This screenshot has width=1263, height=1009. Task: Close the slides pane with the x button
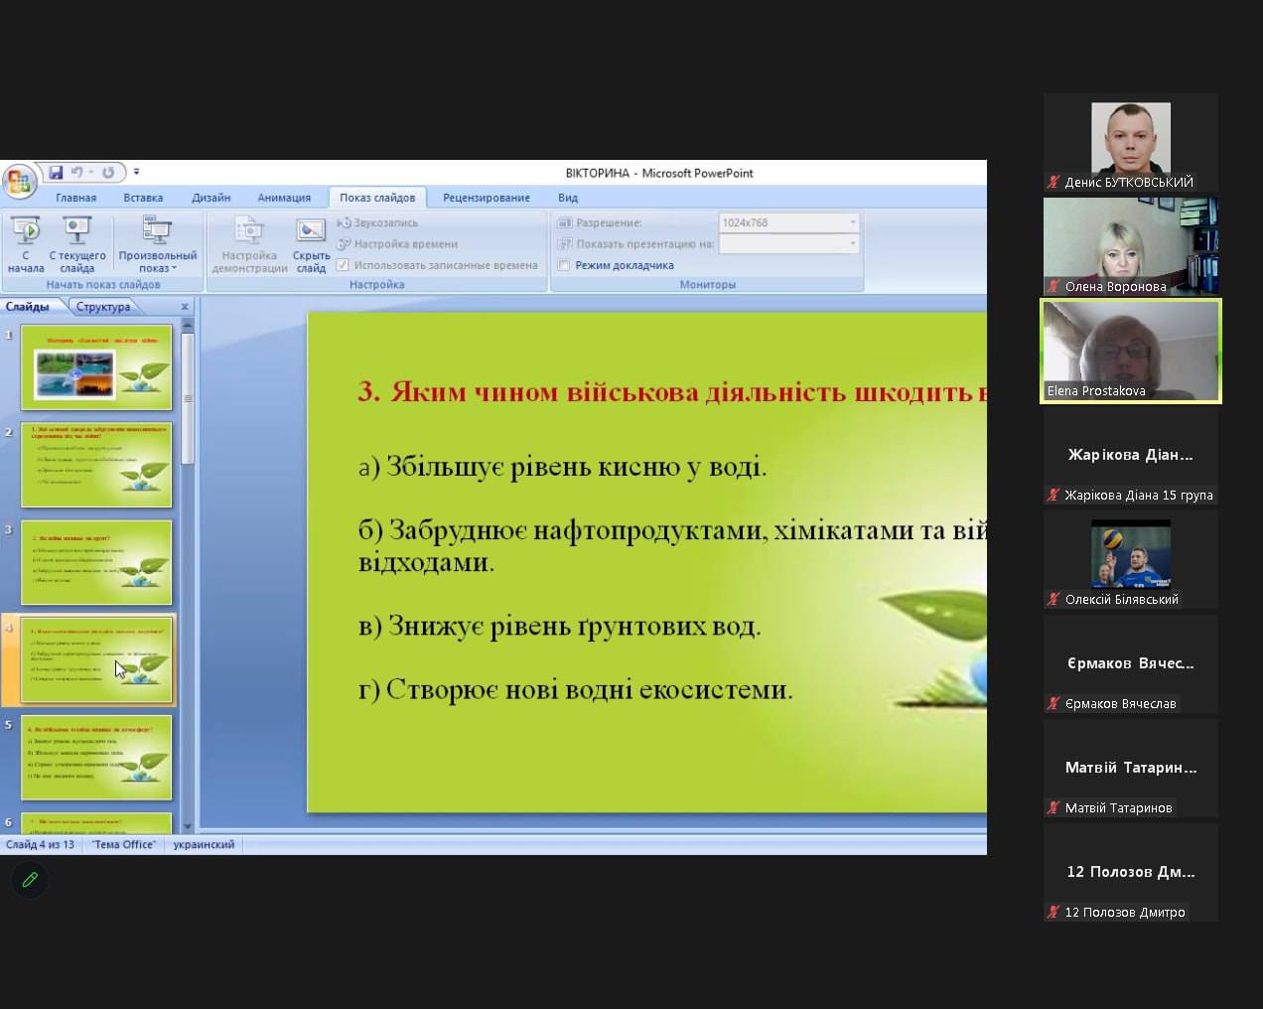185,307
